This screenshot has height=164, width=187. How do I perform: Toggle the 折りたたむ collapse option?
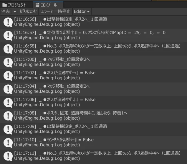(x=28, y=11)
